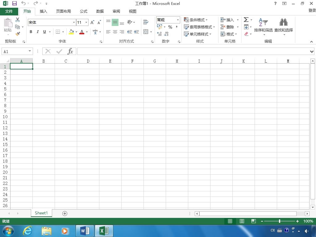Select the Sheet1 tab
Screen dimensions: 316x237
pyautogui.click(x=41, y=213)
